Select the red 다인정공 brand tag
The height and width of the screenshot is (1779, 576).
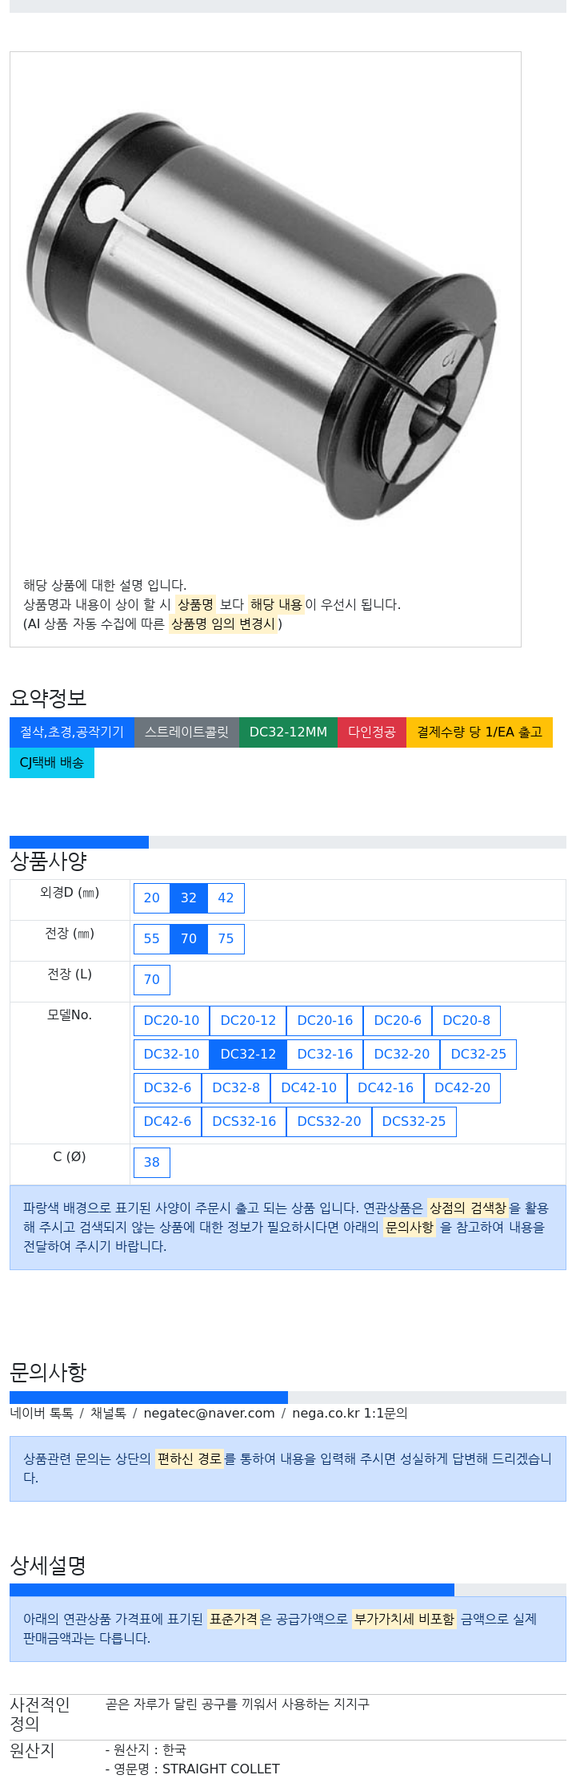pos(372,732)
